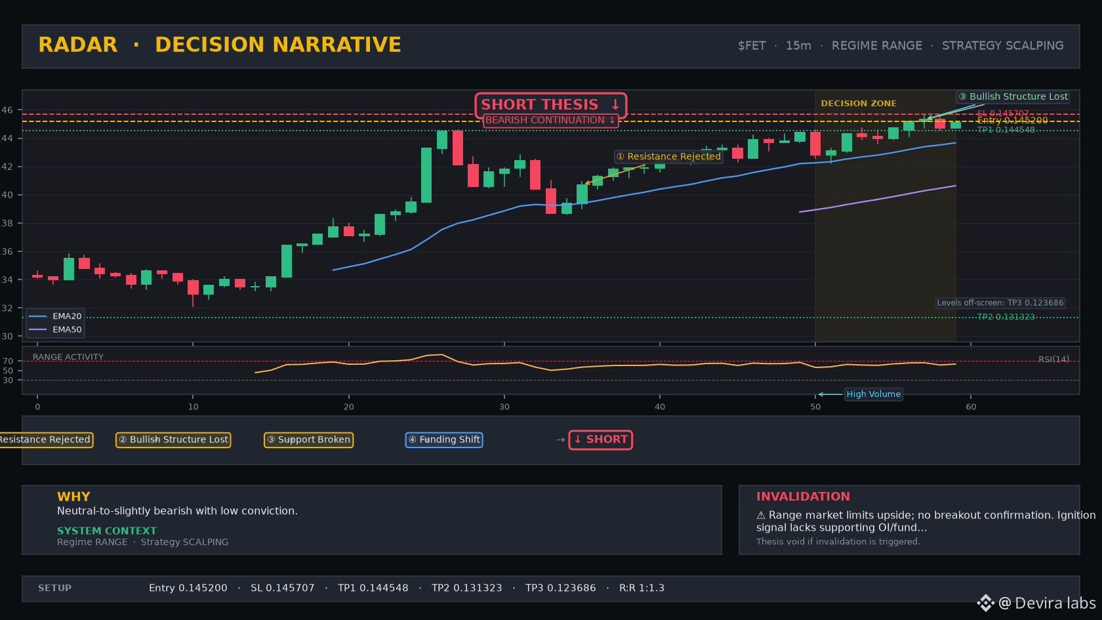Click the x-axis tick labeled 30
The image size is (1102, 620).
[x=504, y=407]
